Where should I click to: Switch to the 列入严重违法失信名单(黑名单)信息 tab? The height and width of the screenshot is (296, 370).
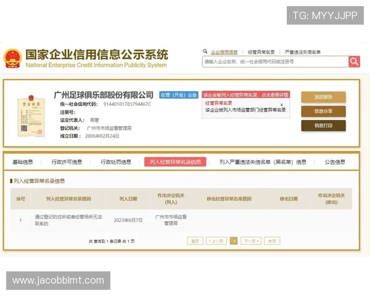coord(263,162)
